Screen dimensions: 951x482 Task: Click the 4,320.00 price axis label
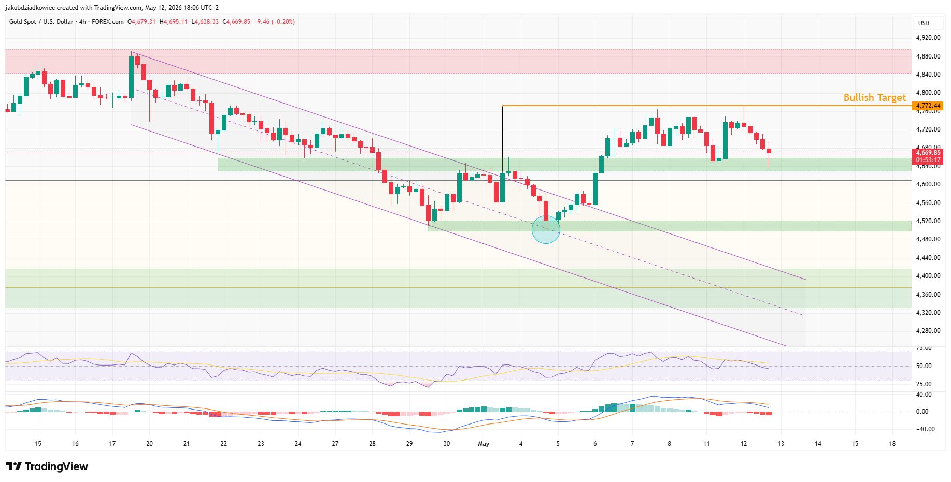[928, 313]
